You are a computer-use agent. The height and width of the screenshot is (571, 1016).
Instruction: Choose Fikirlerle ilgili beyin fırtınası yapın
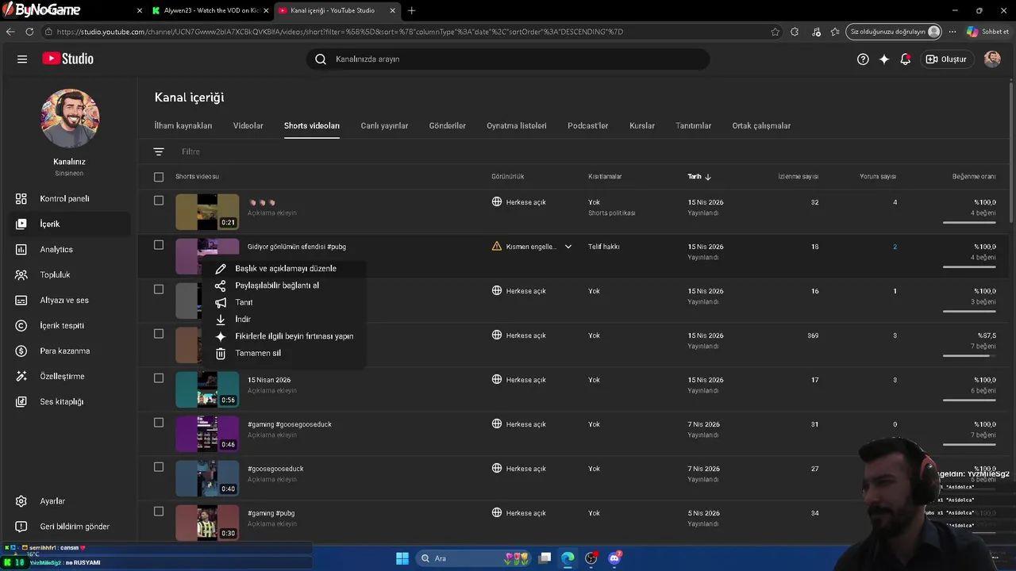[284, 336]
